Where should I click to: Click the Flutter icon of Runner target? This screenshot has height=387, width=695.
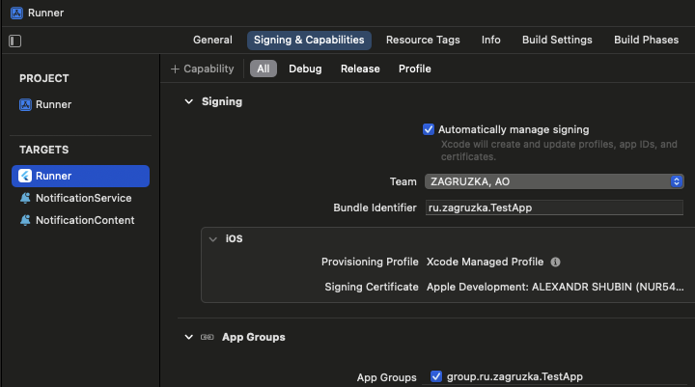(x=25, y=176)
